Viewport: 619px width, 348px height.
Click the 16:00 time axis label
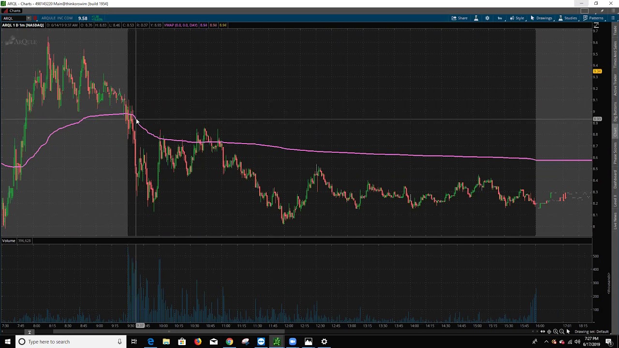tap(539, 326)
